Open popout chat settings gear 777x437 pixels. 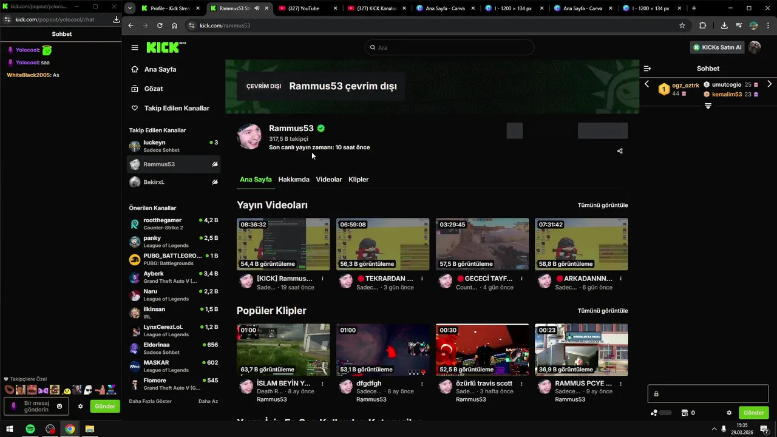pyautogui.click(x=80, y=406)
